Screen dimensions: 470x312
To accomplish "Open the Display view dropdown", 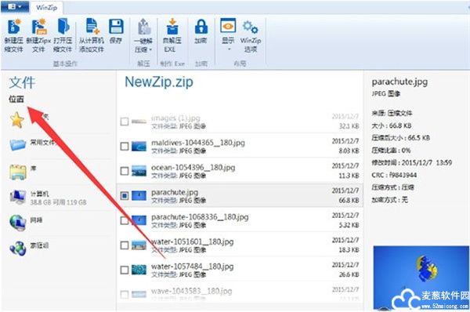I will tap(228, 34).
